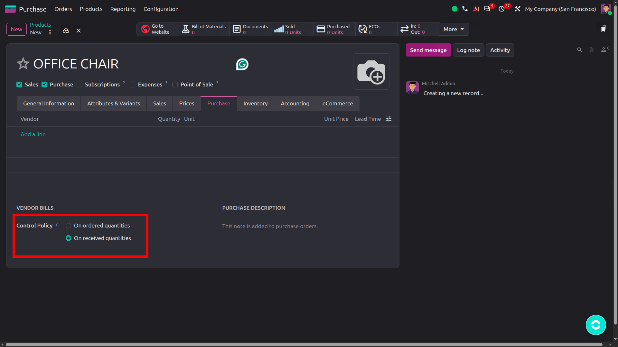Click Add a line link

pos(33,134)
